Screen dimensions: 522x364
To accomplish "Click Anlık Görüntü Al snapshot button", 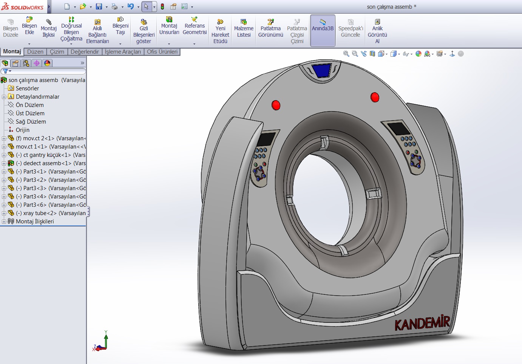I will click(377, 32).
